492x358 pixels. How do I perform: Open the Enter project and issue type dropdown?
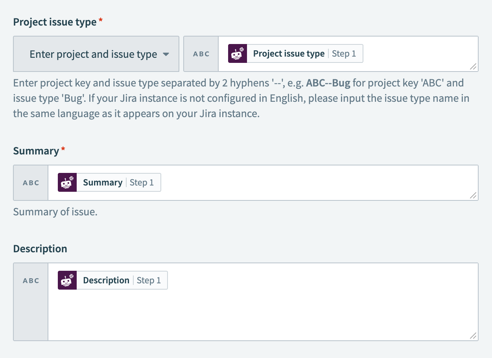coord(96,54)
